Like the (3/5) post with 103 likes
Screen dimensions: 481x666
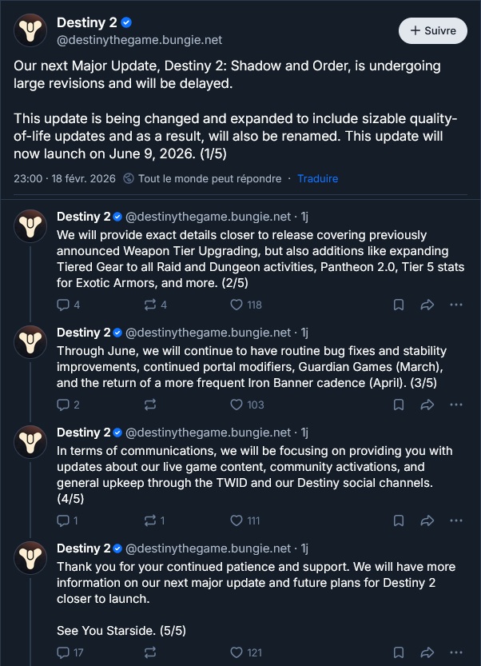(x=237, y=405)
